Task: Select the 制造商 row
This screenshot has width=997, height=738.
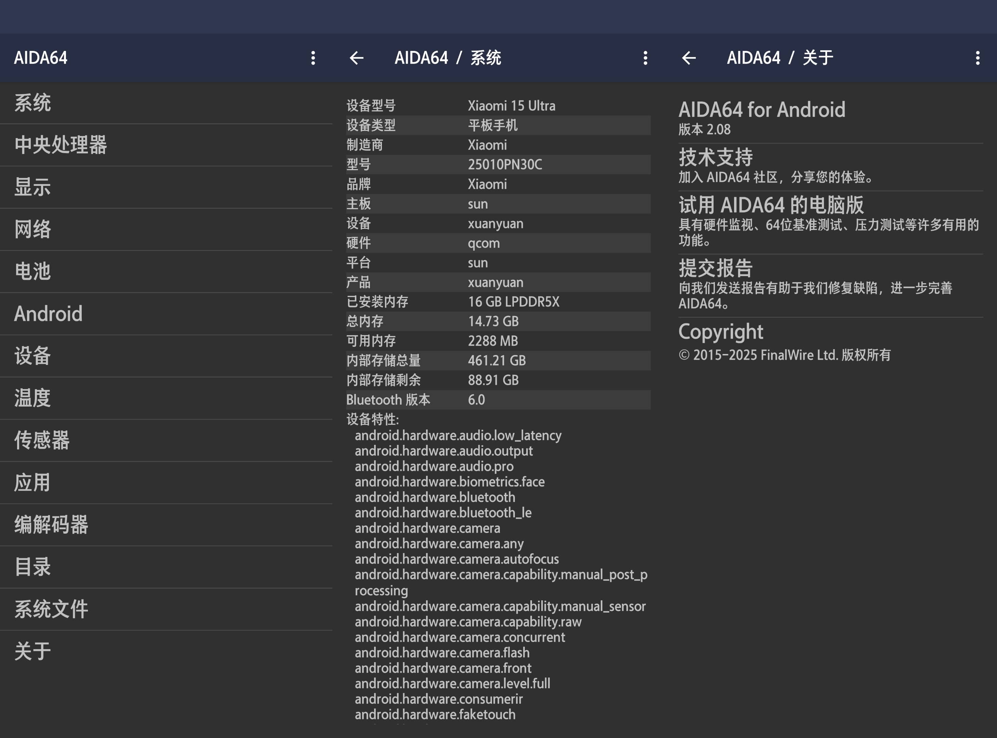Action: click(498, 145)
